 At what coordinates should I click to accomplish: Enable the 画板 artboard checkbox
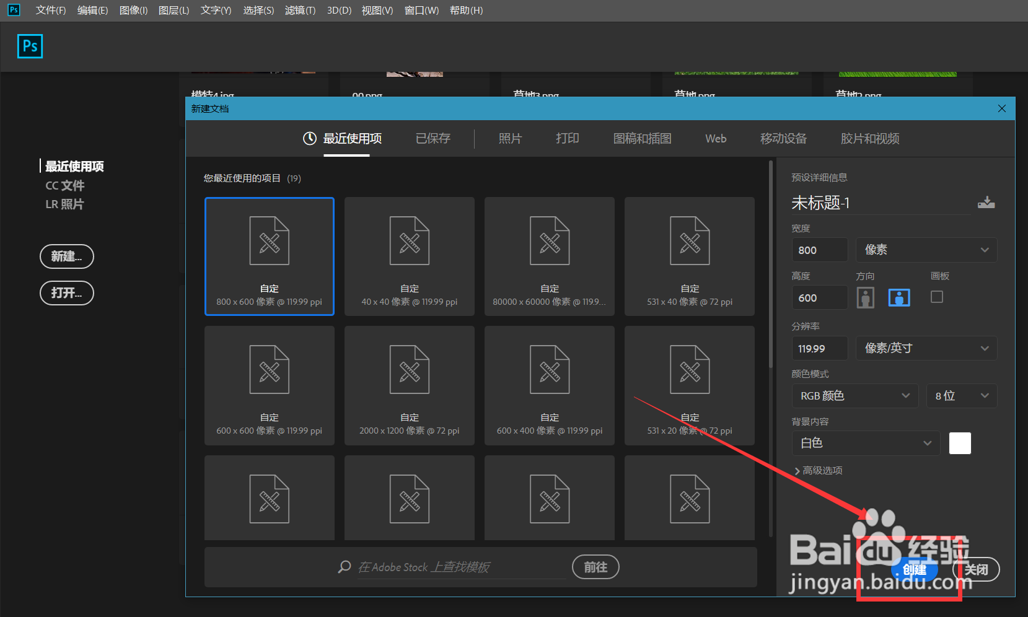tap(937, 297)
